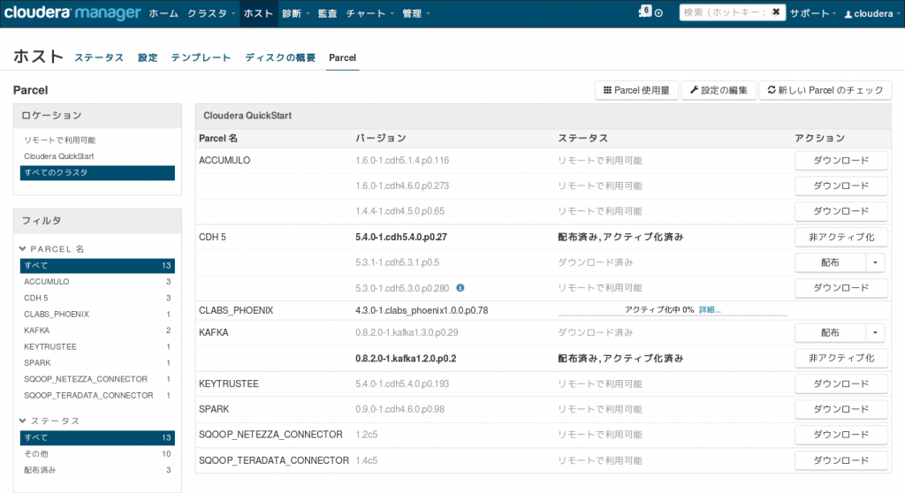Open dropdown arrow beside CDH 5.3.1 配布
Image resolution: width=905 pixels, height=493 pixels.
[876, 262]
